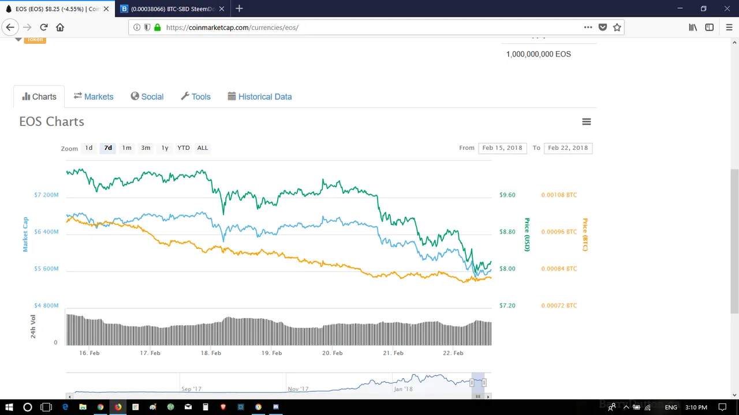Open the Social tab

(147, 97)
